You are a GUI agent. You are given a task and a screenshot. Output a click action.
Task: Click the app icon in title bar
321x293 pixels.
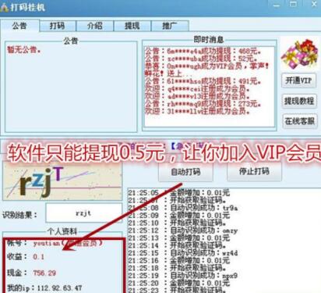coord(4,7)
